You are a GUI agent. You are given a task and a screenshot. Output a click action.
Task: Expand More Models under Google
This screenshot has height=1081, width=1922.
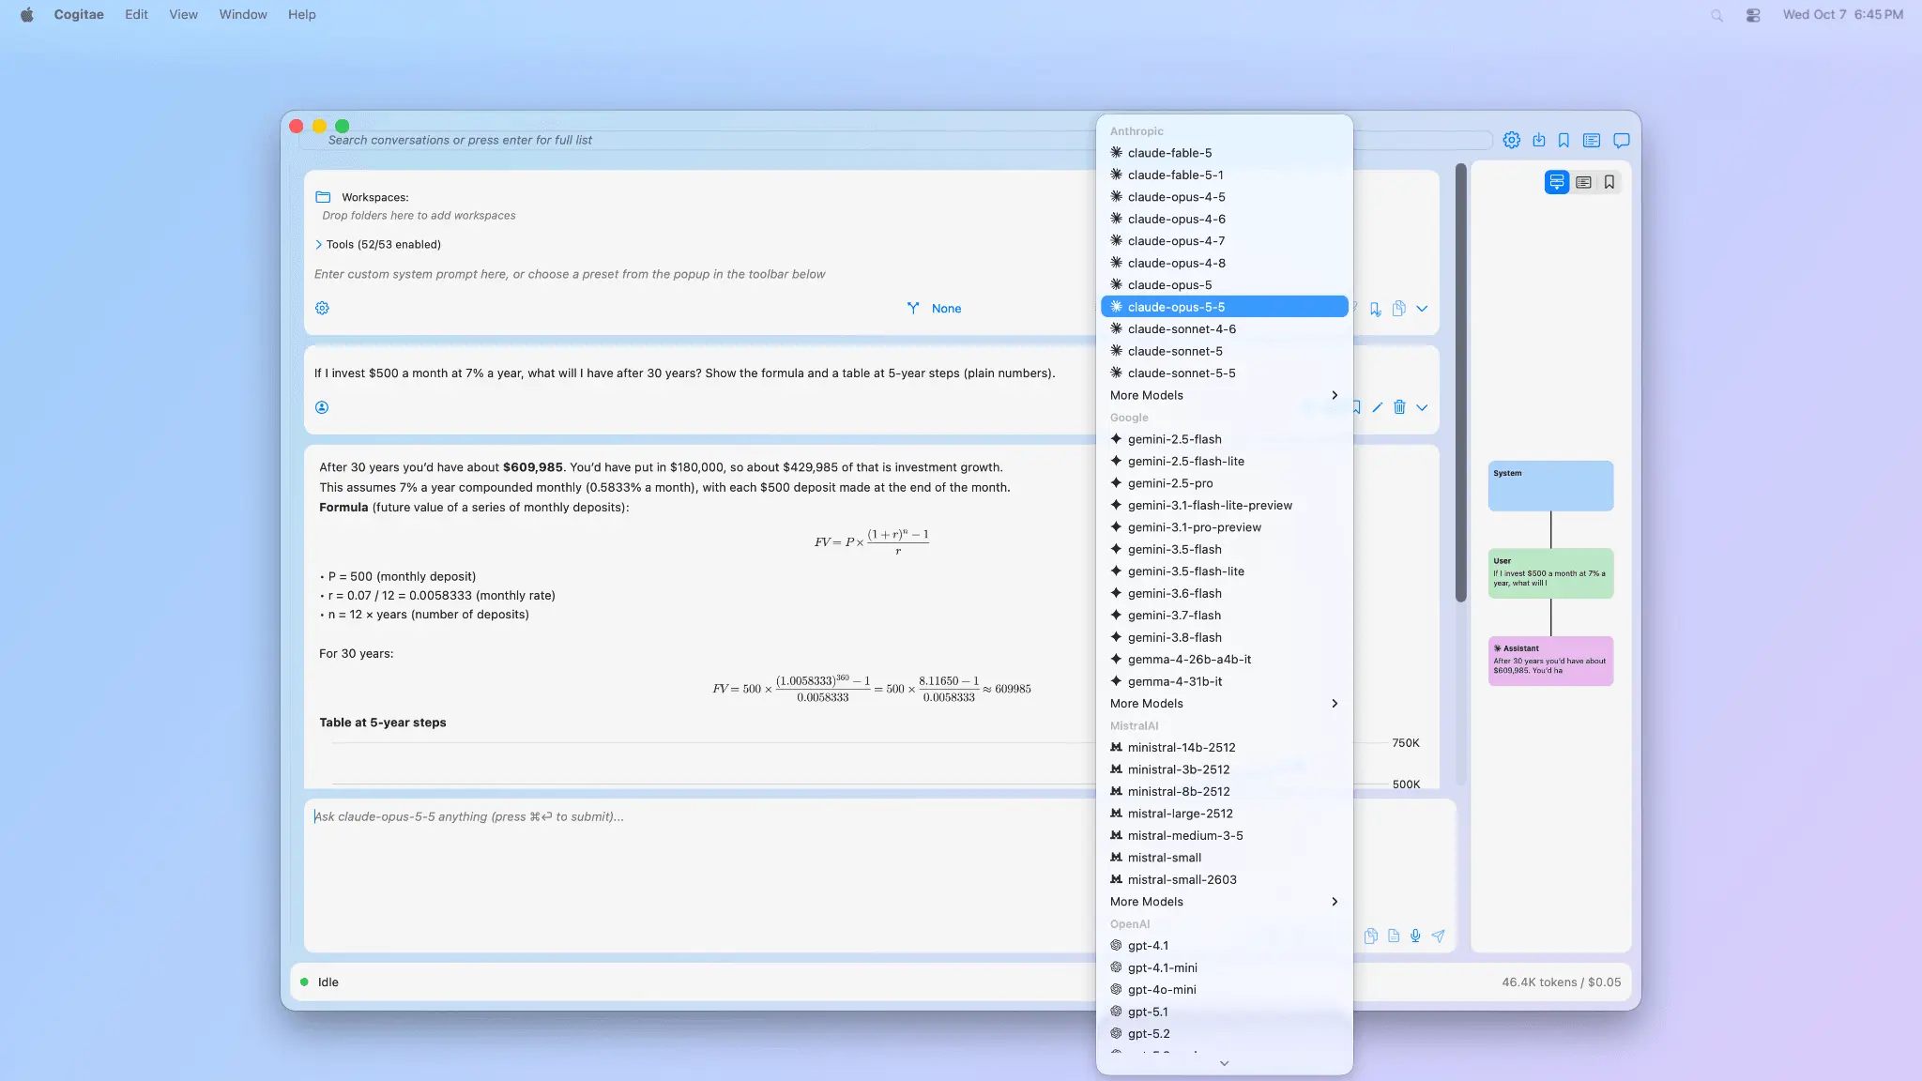(x=1224, y=703)
